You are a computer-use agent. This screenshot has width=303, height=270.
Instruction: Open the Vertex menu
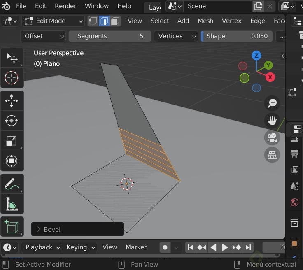(x=231, y=21)
